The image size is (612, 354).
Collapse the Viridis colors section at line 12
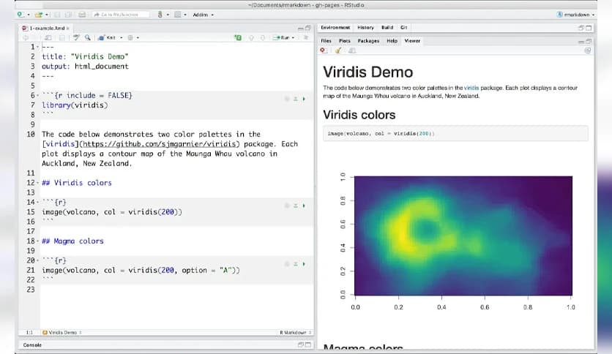(x=37, y=183)
